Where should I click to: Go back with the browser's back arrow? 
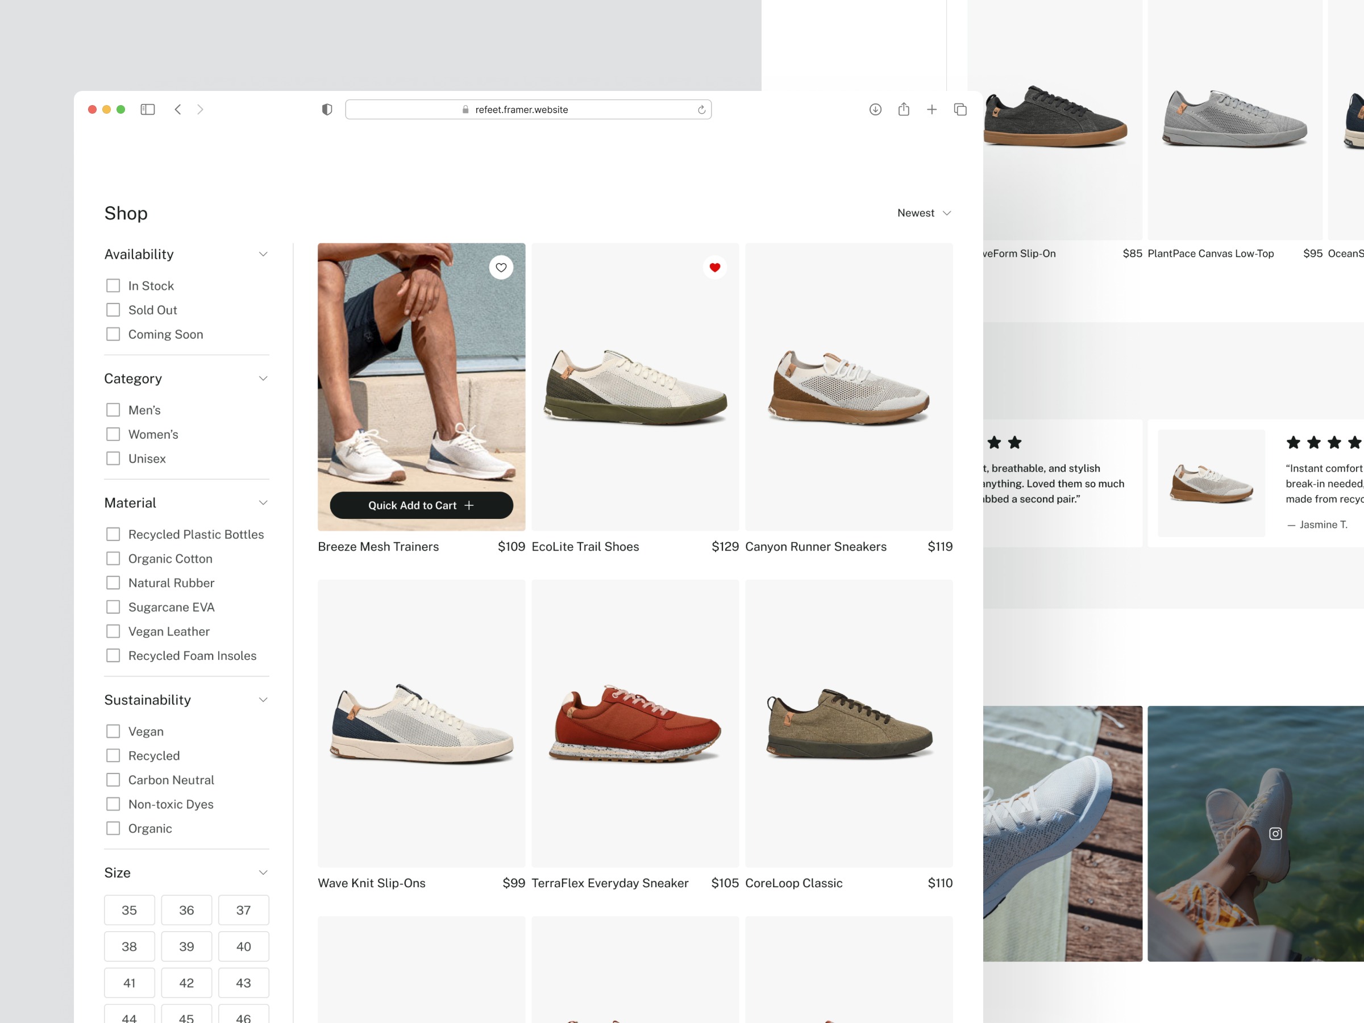(x=177, y=109)
